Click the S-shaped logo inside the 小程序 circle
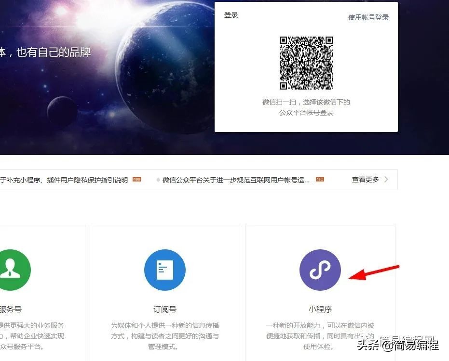Screen dimensions: 449x361 click(x=320, y=270)
